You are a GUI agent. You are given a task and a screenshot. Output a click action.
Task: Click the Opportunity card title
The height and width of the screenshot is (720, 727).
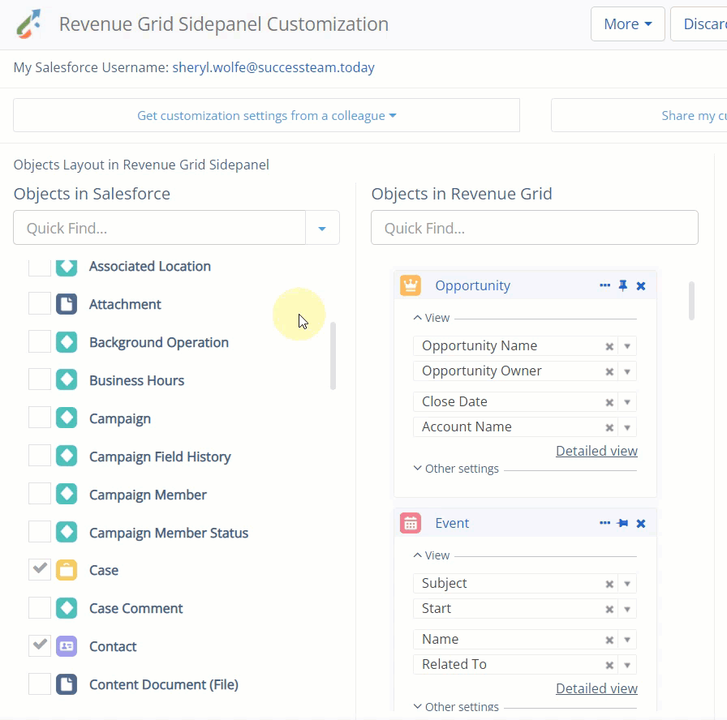[472, 285]
